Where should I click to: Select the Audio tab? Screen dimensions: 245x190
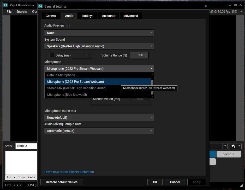69,16
